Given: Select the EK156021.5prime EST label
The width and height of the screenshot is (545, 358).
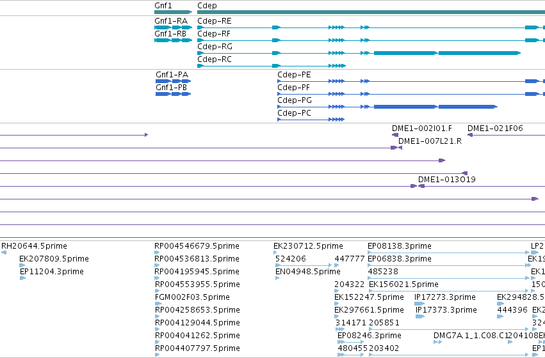Looking at the screenshot, I should pos(403,284).
